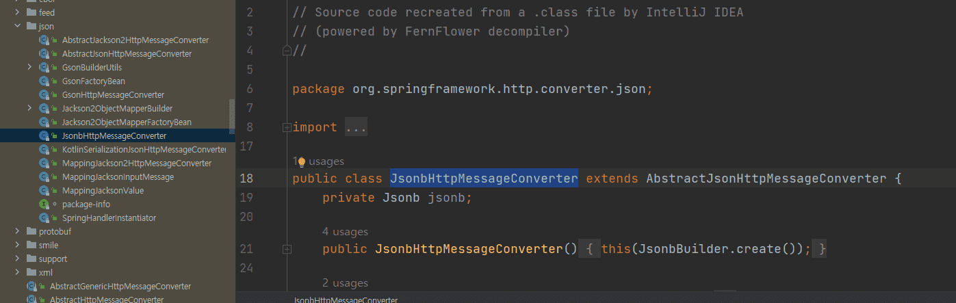Expand the import statements fold
956x303 pixels.
(x=287, y=128)
